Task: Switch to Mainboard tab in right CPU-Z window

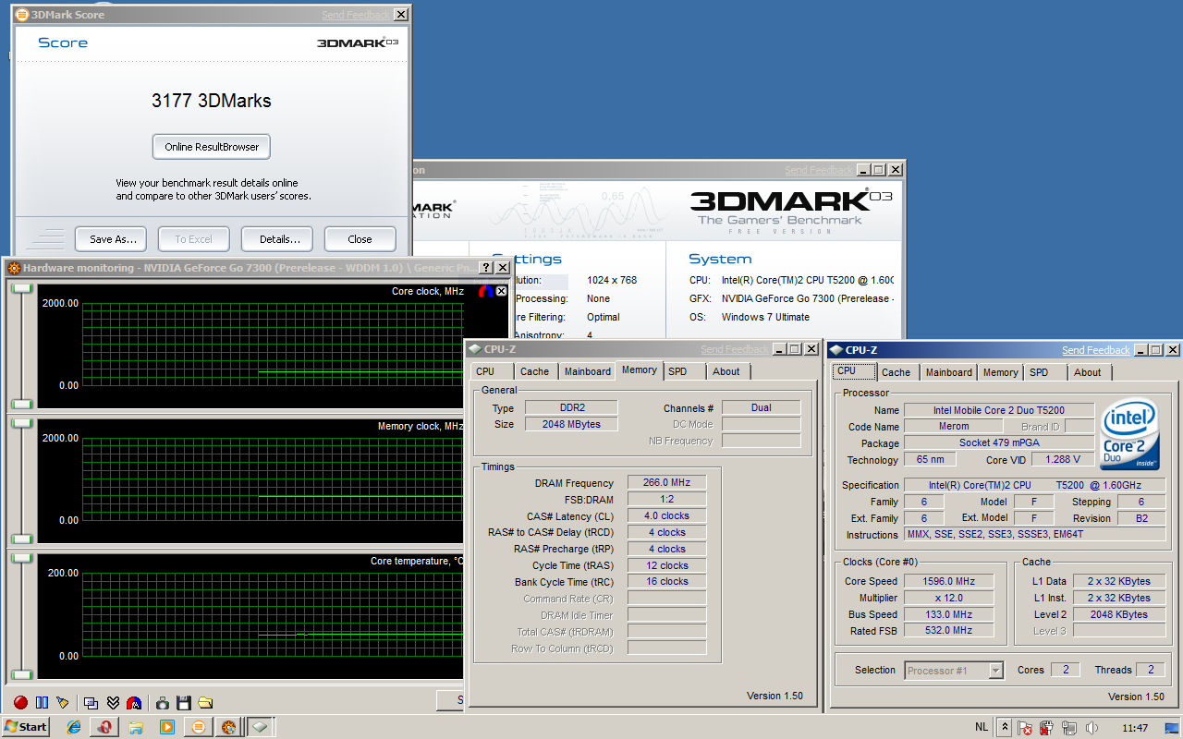Action: [x=949, y=372]
